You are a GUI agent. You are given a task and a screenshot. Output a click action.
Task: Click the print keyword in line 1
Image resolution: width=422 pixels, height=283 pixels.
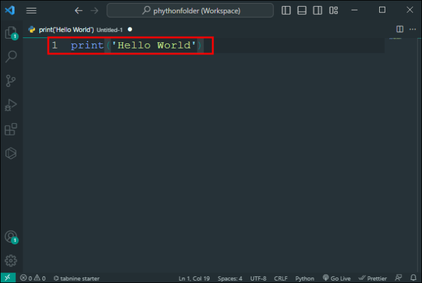(x=87, y=45)
